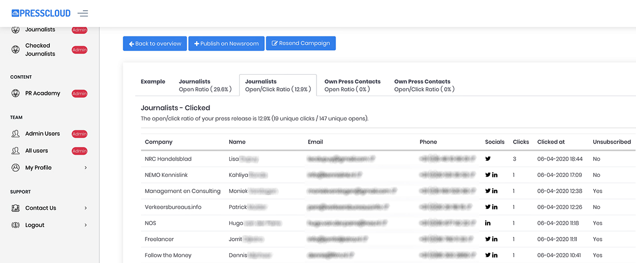Expand the Logout chevron
The image size is (636, 263).
coord(85,225)
